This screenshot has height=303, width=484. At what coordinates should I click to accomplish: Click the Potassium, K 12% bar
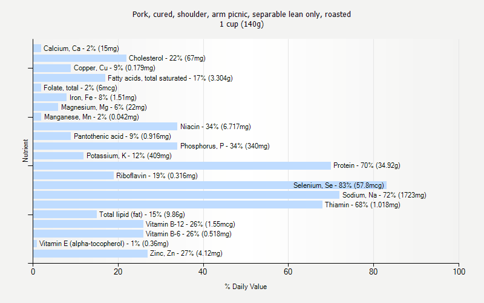[x=59, y=156]
